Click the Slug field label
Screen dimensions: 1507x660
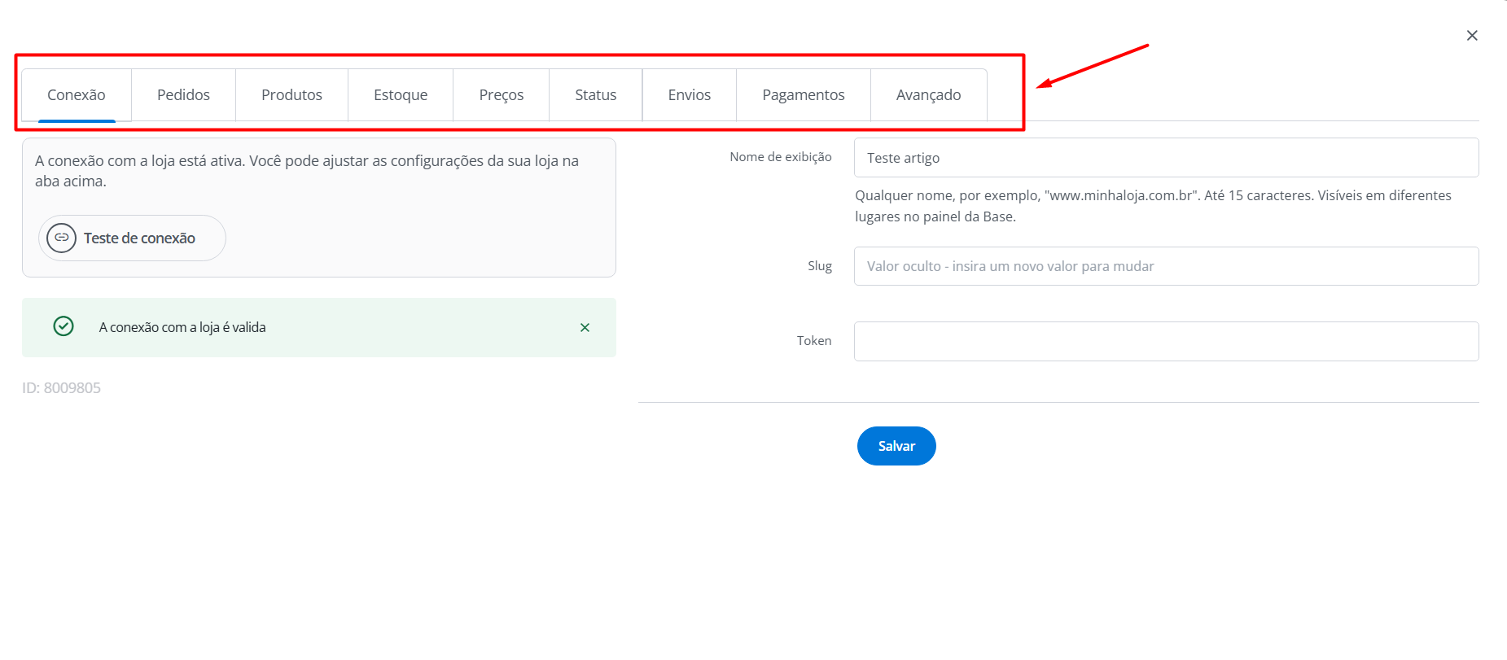click(x=819, y=266)
